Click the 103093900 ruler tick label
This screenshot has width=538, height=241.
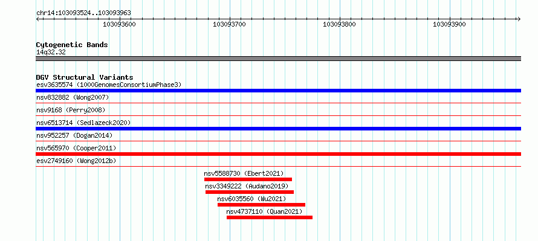450,24
